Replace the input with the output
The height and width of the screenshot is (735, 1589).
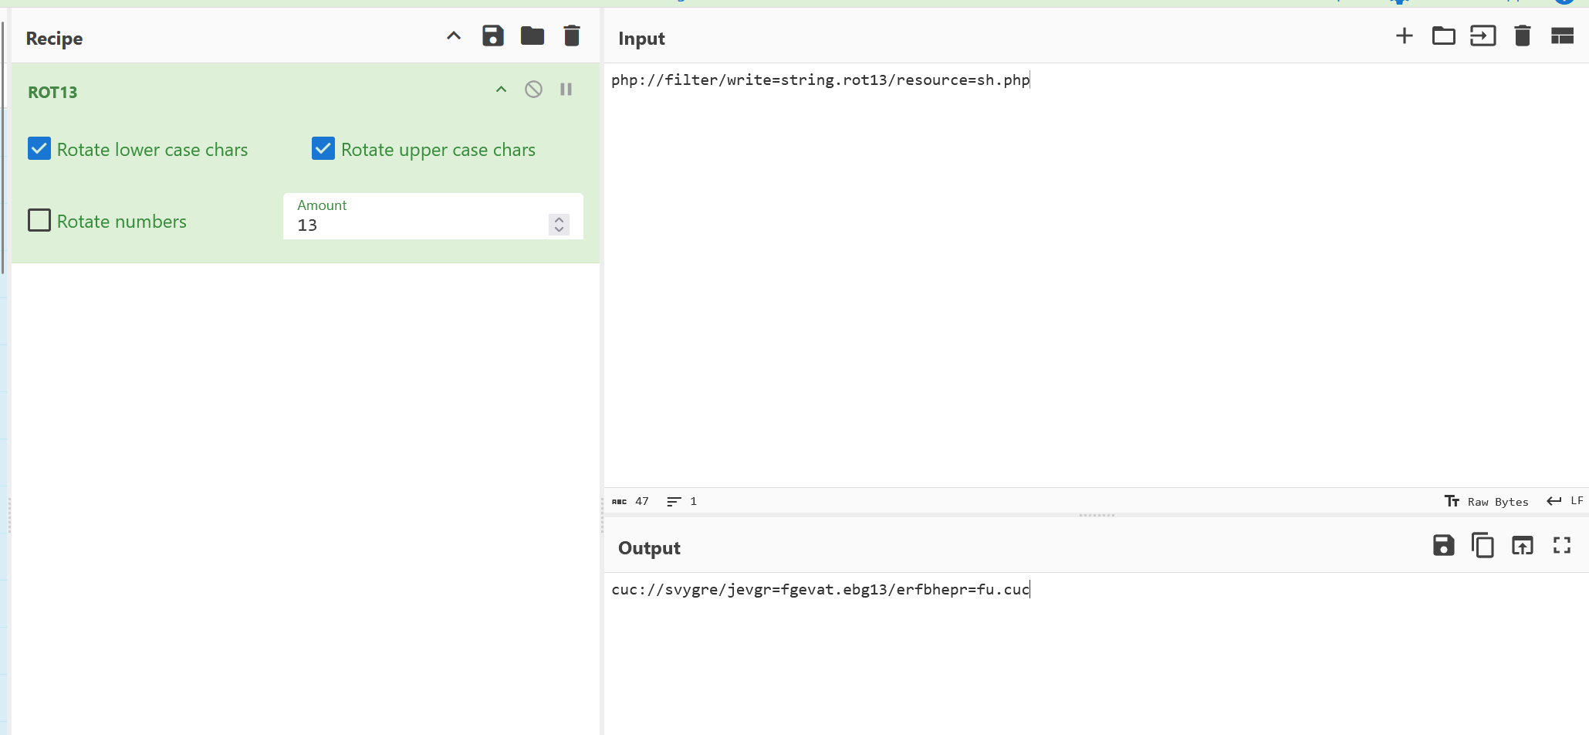(1522, 546)
